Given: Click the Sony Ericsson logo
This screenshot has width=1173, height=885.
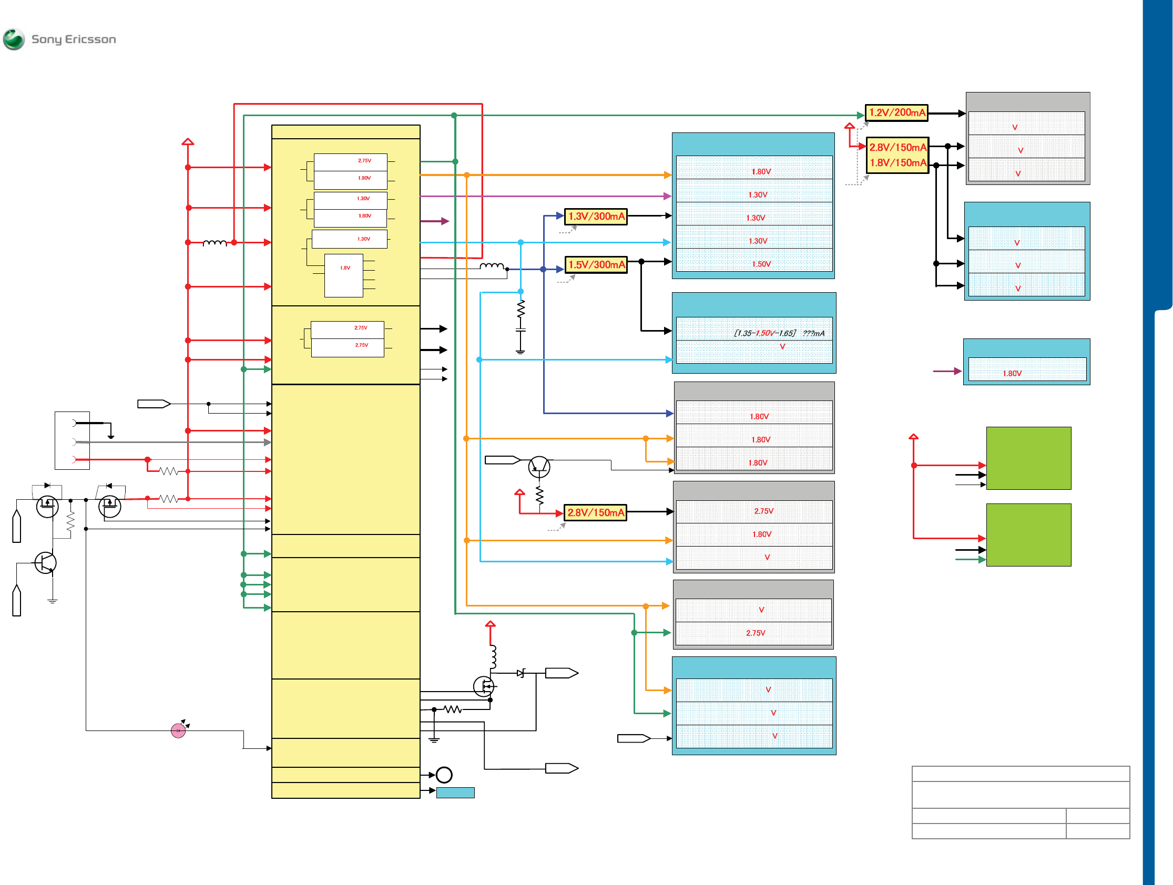Looking at the screenshot, I should (x=59, y=39).
